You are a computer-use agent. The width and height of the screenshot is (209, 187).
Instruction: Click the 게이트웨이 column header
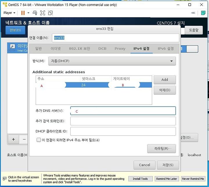[x=131, y=79]
